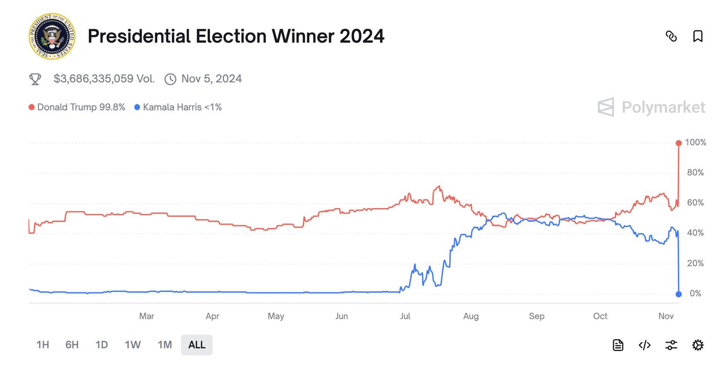Click the blue Harris 0% endpoint dot

click(678, 294)
